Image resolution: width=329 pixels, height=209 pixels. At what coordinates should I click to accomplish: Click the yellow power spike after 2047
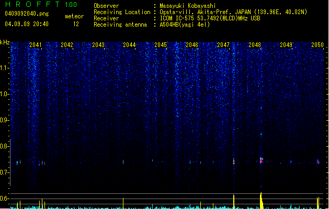point(234,202)
